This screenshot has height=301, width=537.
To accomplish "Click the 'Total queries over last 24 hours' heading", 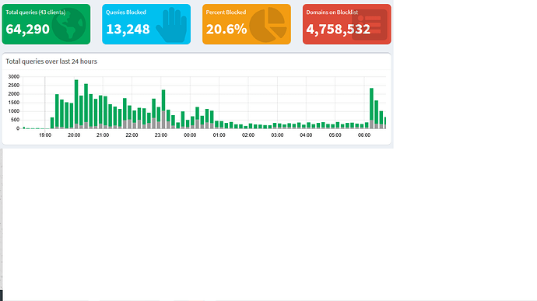I will [51, 61].
